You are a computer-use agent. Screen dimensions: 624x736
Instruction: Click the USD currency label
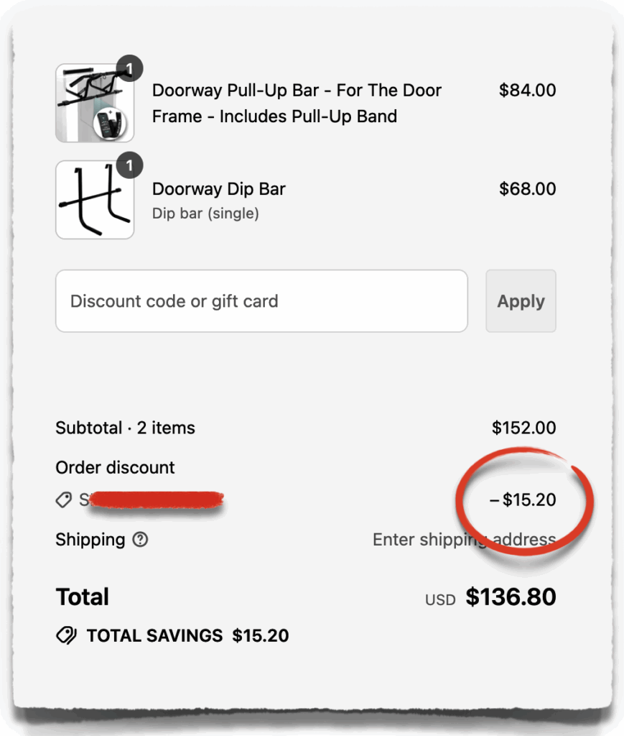(439, 599)
